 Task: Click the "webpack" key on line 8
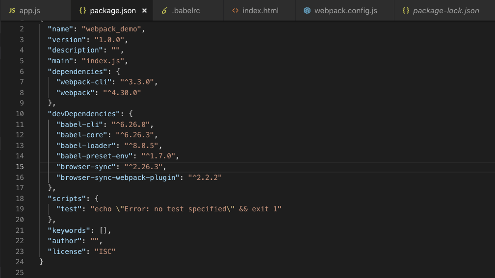pos(76,93)
